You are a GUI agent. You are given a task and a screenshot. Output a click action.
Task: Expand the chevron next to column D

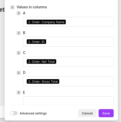click(x=19, y=73)
